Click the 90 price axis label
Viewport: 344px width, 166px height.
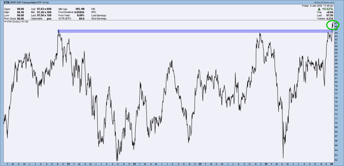click(x=336, y=46)
